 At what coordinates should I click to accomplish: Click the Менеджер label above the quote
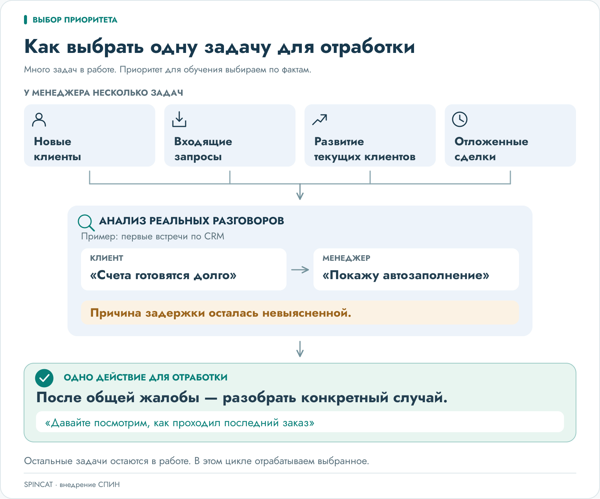coord(346,258)
